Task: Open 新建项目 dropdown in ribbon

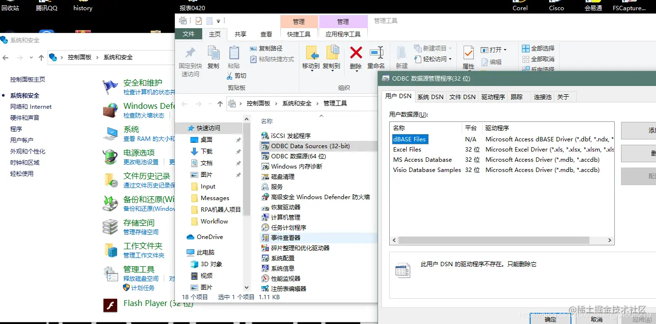Action: (x=433, y=48)
